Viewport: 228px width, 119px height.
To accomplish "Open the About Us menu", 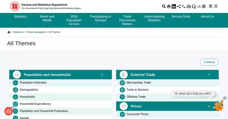I will (208, 16).
